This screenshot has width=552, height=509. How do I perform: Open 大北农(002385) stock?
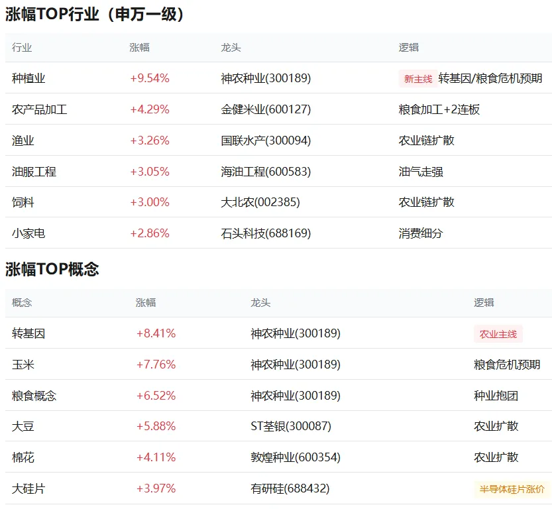coord(260,202)
